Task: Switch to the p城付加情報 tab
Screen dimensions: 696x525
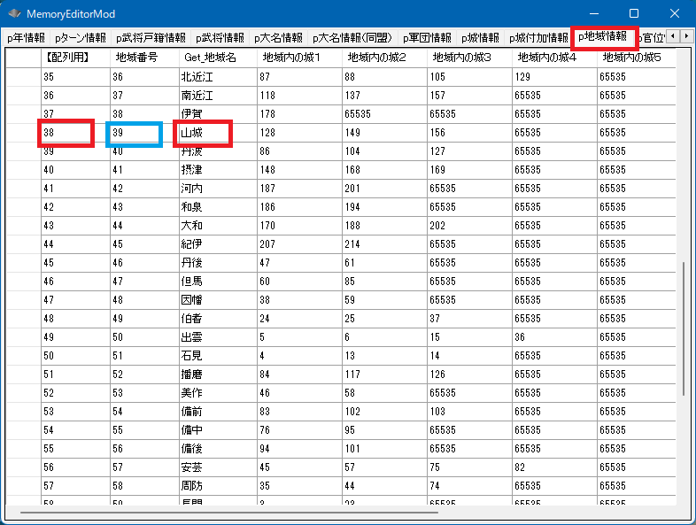Action: pyautogui.click(x=538, y=38)
